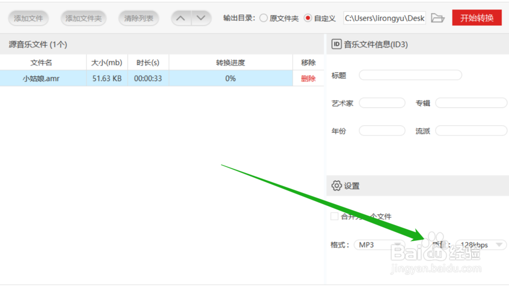Toggle the merge into one file checkbox
The height and width of the screenshot is (286, 509).
coord(334,216)
